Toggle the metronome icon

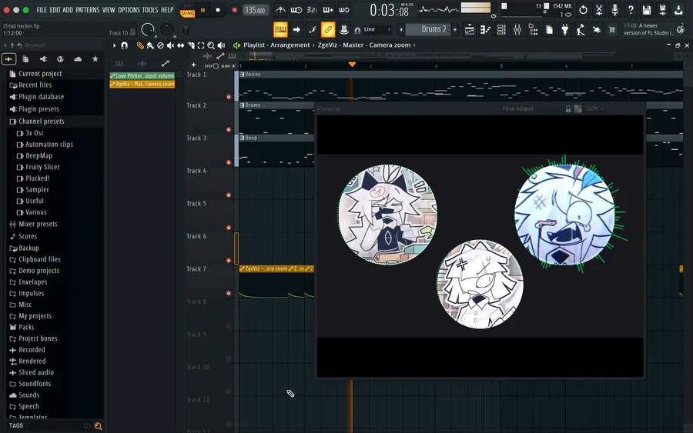[280, 10]
